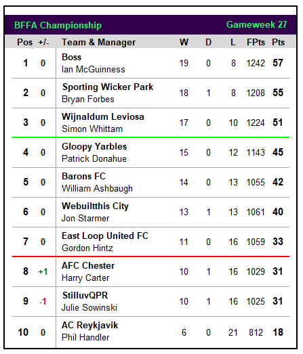Select East Loop United FC
Image resolution: width=303 pixels, height=354 pixels.
pyautogui.click(x=105, y=236)
